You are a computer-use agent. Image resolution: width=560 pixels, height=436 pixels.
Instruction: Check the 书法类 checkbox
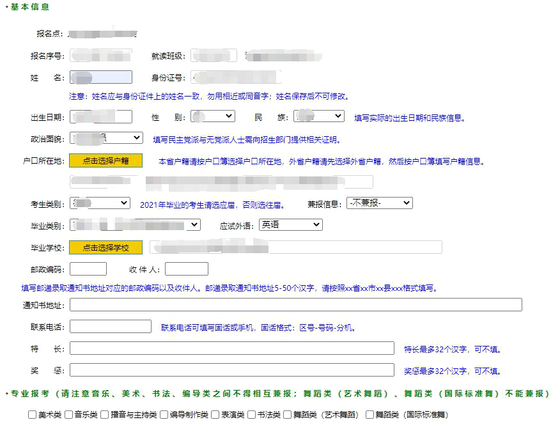252,415
